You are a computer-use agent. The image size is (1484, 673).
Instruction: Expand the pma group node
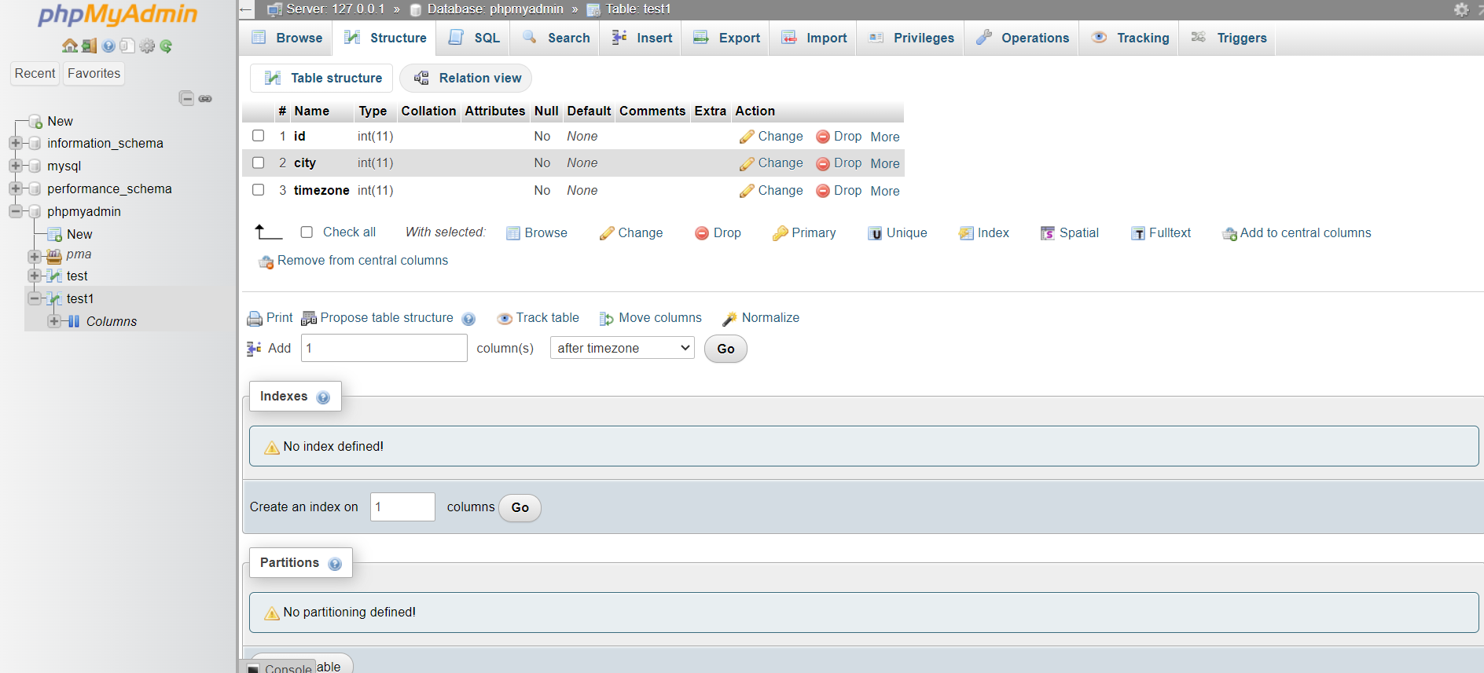[x=35, y=256]
